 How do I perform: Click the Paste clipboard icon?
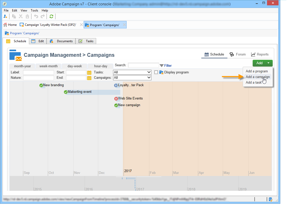tap(27, 17)
